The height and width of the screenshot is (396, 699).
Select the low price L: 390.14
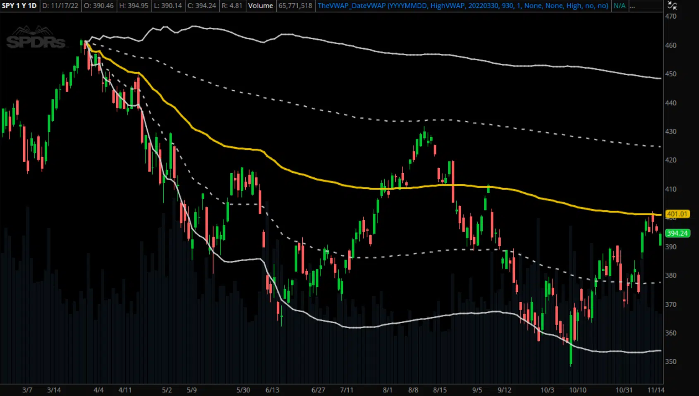coord(168,6)
